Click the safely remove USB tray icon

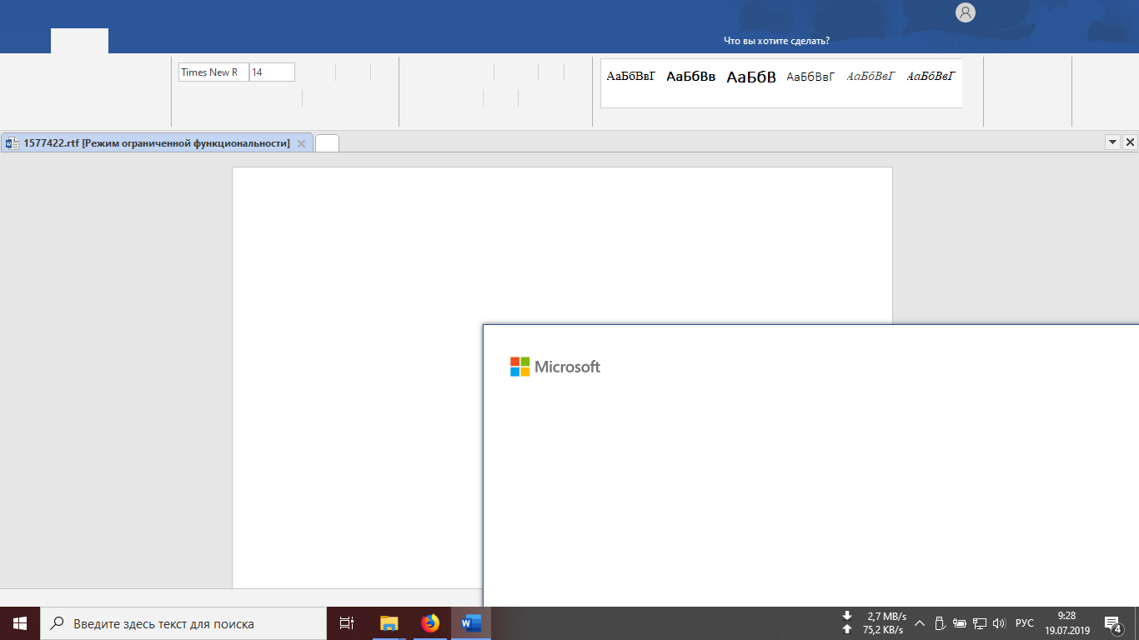[940, 623]
